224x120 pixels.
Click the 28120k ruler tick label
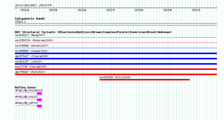pos(196,10)
